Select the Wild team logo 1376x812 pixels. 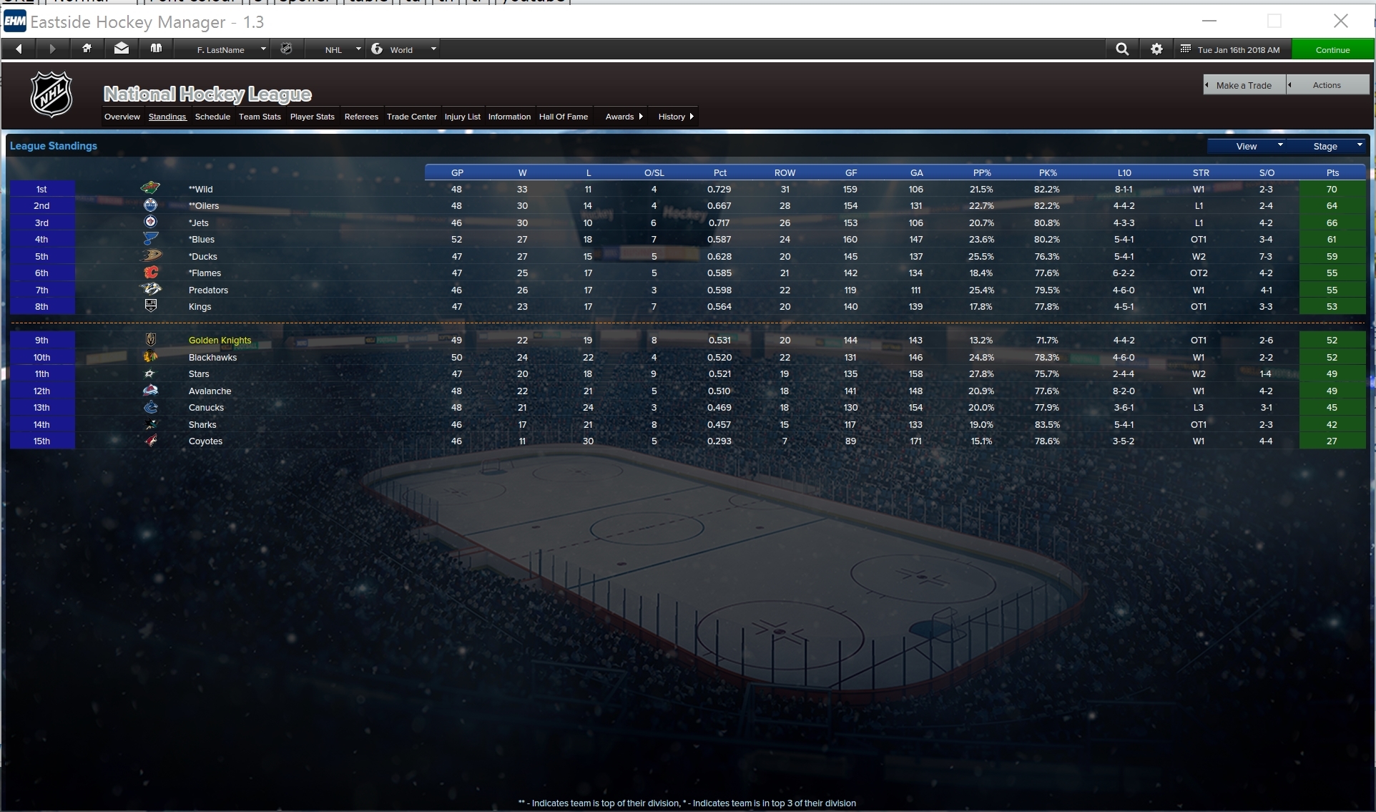pyautogui.click(x=150, y=188)
